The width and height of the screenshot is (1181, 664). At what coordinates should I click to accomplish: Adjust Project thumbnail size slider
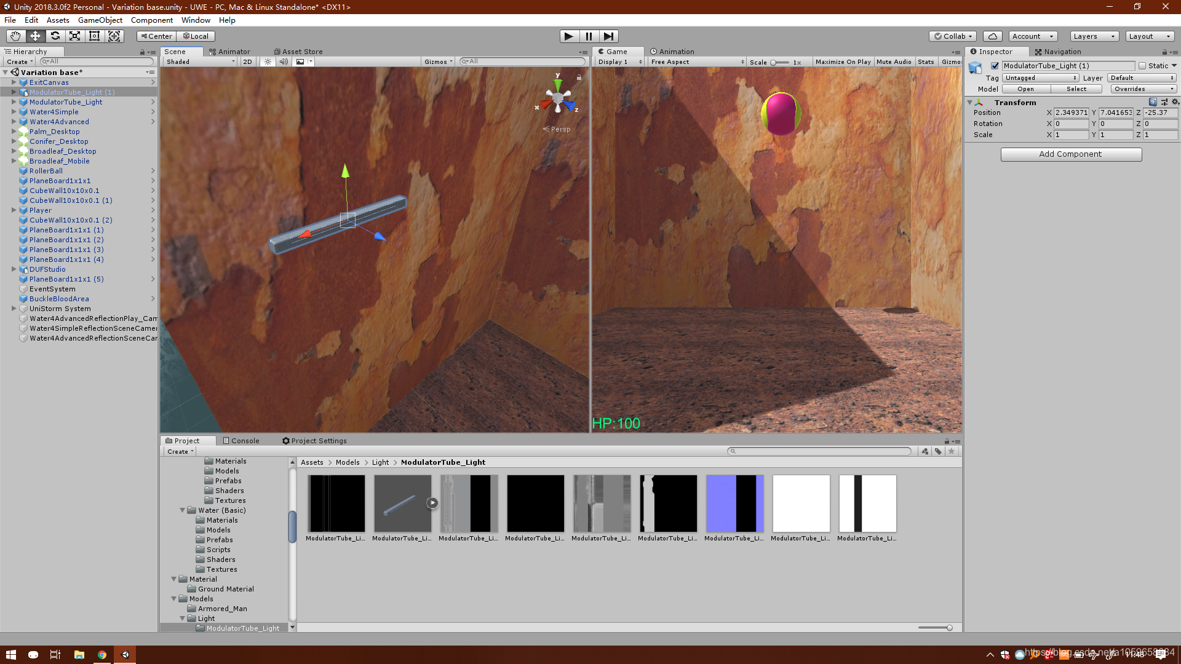click(x=935, y=628)
